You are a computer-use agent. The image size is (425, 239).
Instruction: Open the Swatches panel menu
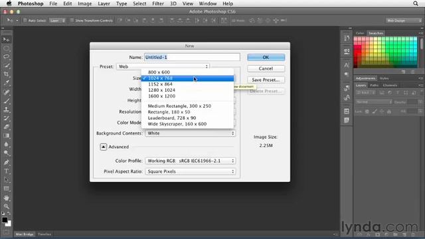421,33
